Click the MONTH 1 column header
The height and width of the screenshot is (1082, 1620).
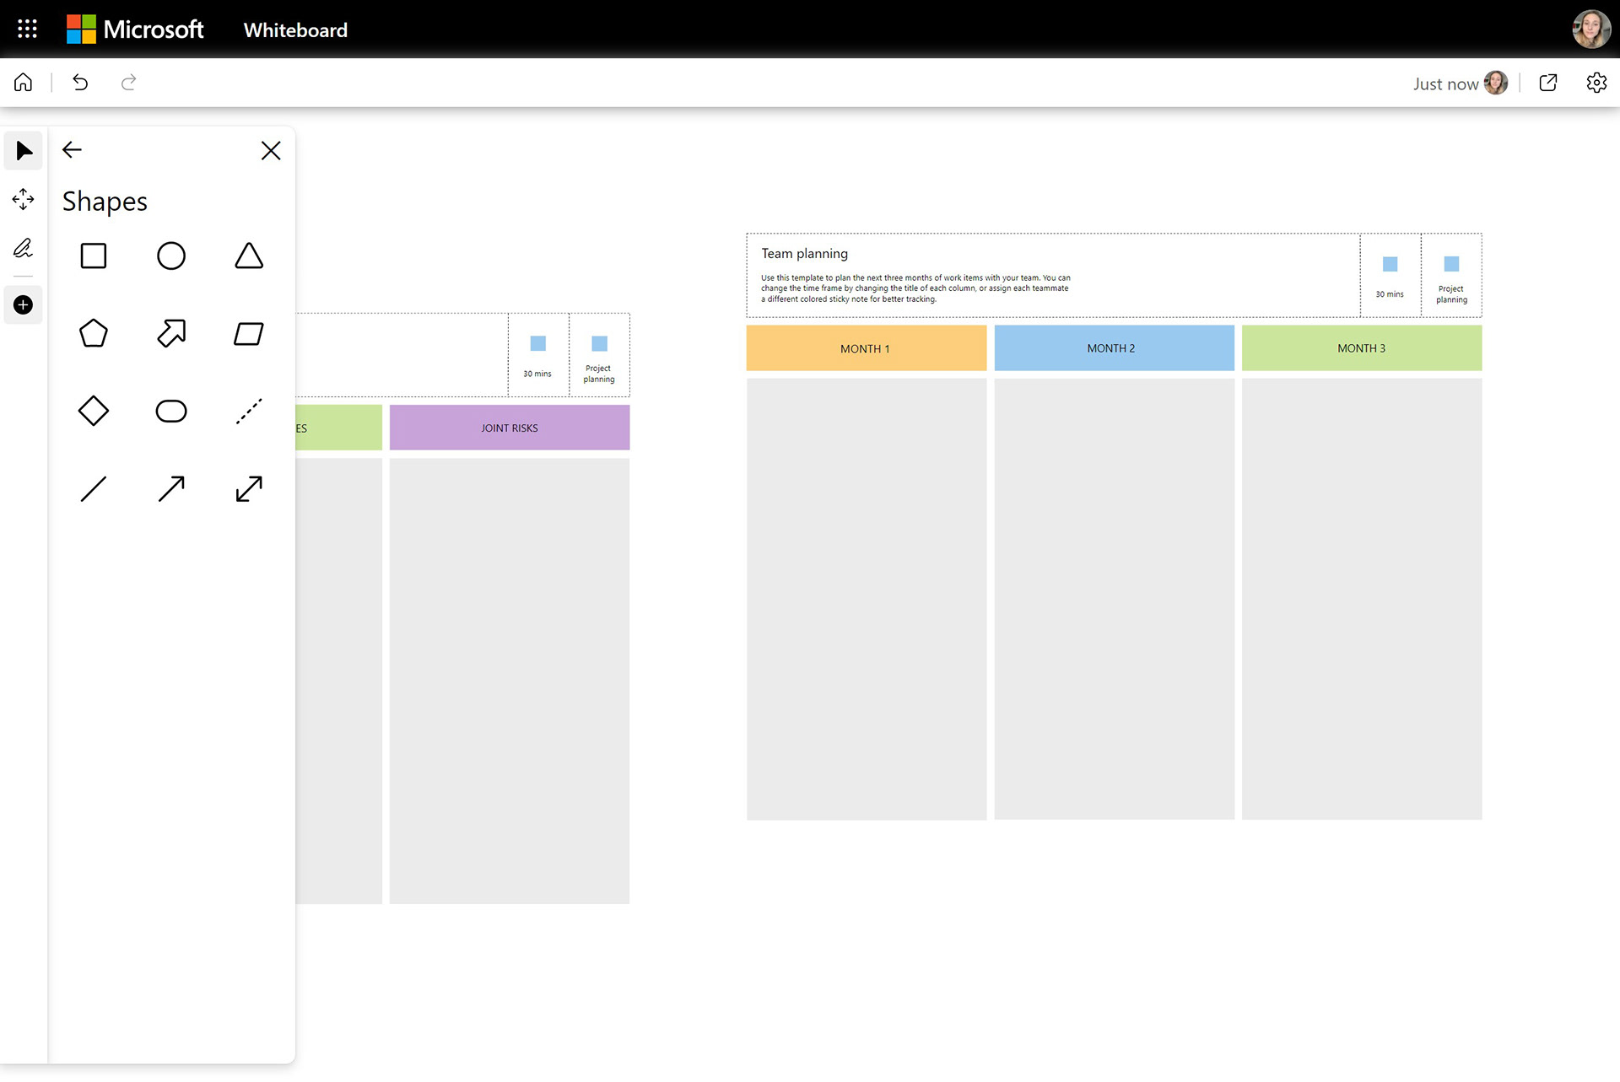click(866, 348)
